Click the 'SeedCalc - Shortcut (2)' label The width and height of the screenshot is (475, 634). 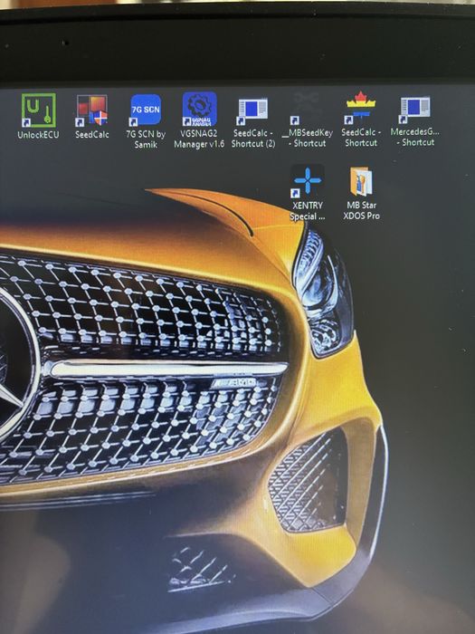coord(253,139)
